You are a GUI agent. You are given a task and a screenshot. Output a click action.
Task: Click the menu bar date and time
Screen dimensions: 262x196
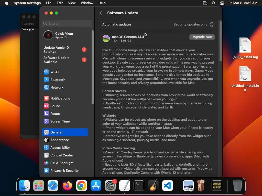coord(243,3)
